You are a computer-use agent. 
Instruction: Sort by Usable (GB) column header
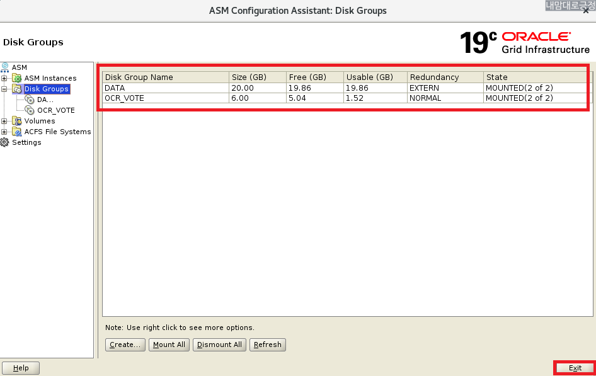click(375, 77)
